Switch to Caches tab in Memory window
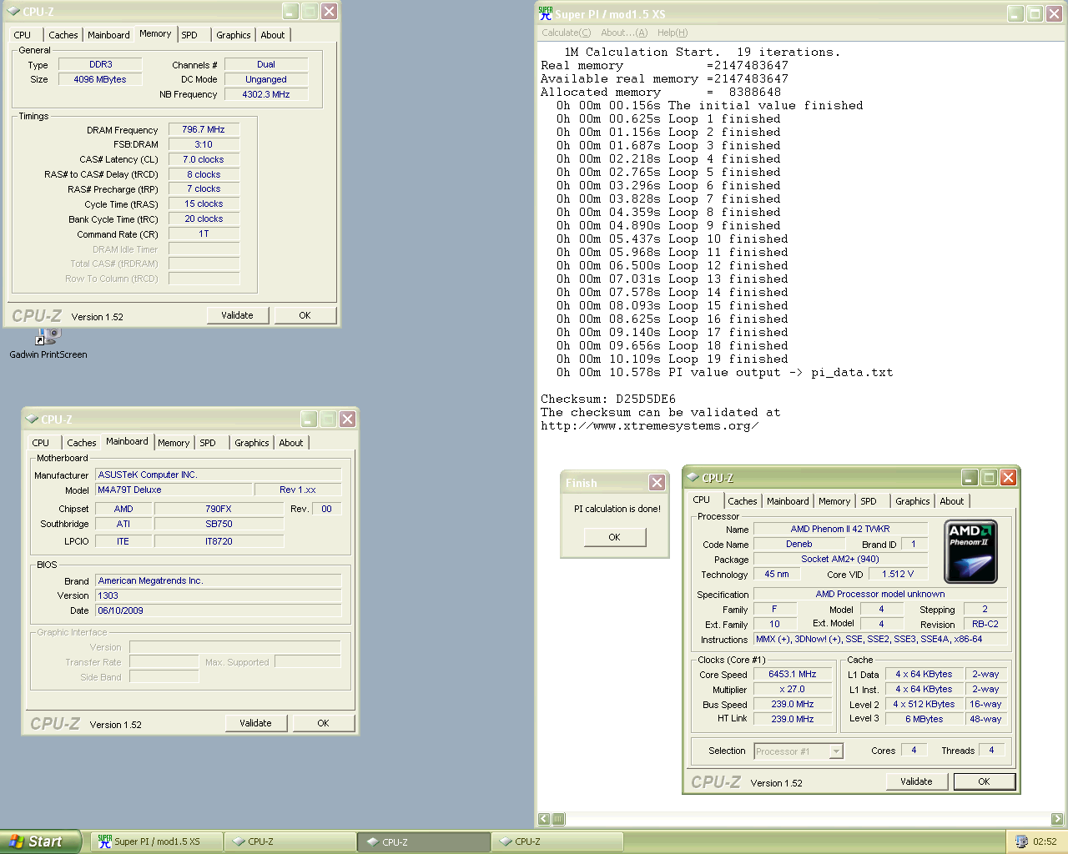Screen dimensions: 1068x854 63,35
